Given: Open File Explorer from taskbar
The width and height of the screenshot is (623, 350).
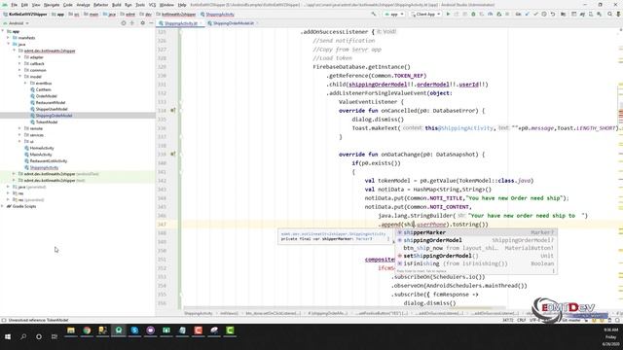Looking at the screenshot, I should (71, 331).
